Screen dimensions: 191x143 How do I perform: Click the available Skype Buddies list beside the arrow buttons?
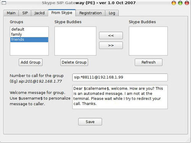tap(148, 41)
